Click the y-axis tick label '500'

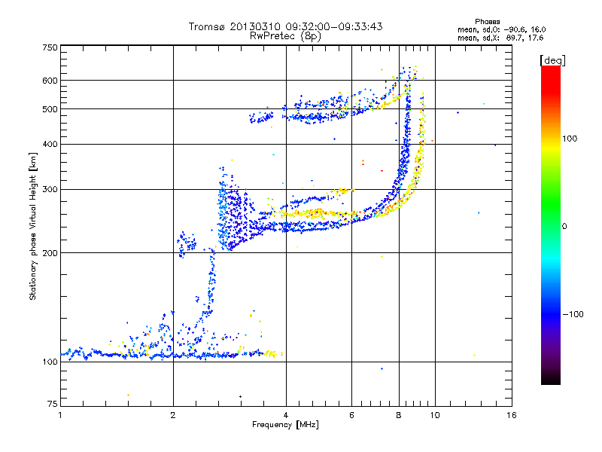tap(50, 109)
